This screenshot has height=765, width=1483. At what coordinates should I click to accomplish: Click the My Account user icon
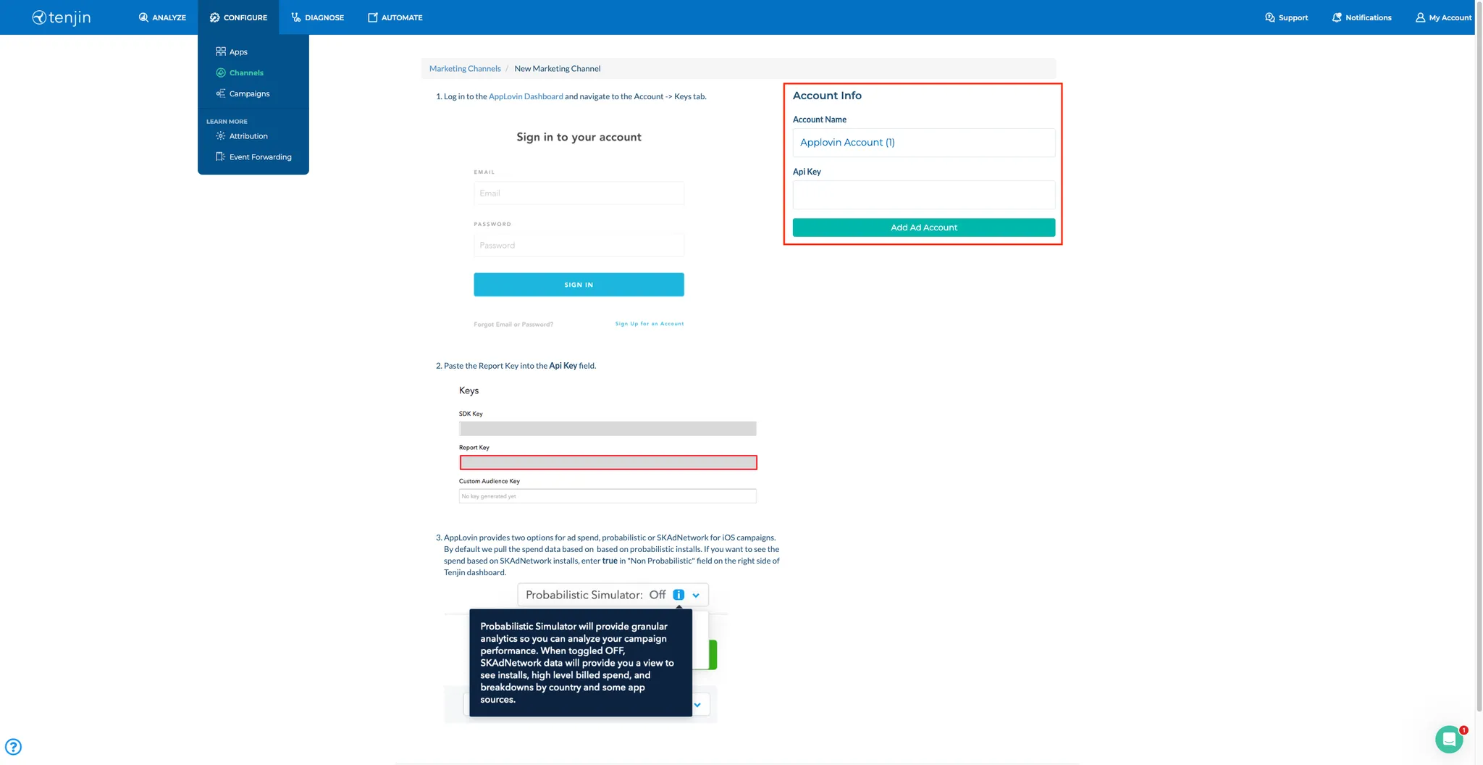(x=1420, y=17)
